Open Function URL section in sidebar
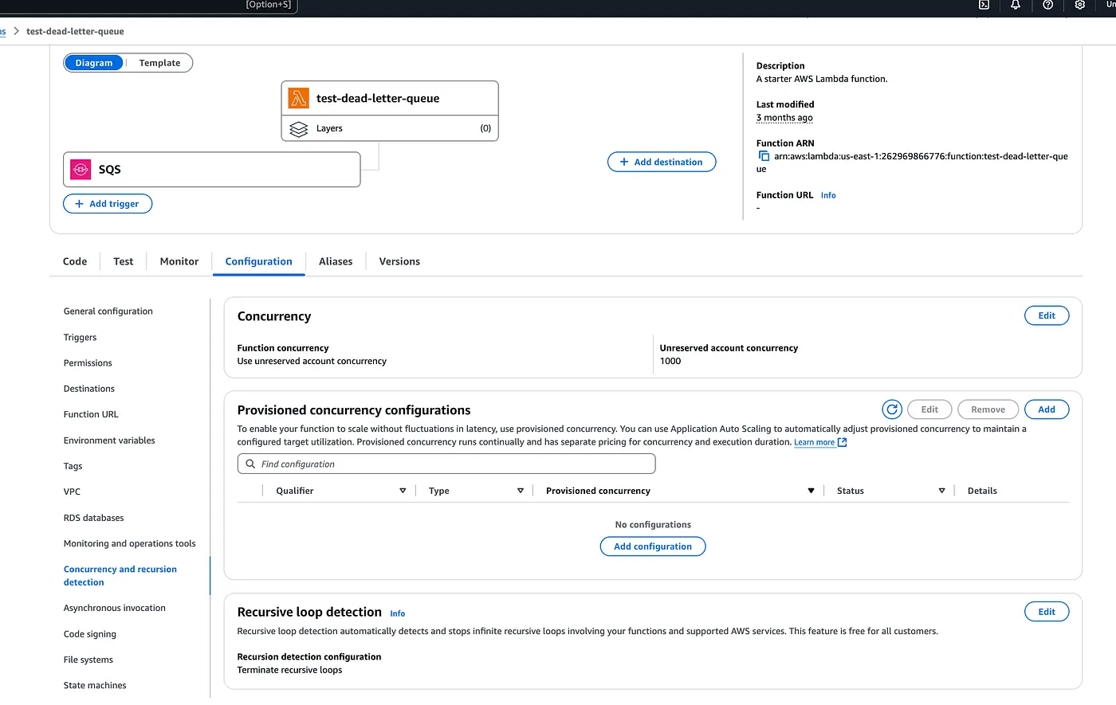The width and height of the screenshot is (1116, 705). [91, 414]
